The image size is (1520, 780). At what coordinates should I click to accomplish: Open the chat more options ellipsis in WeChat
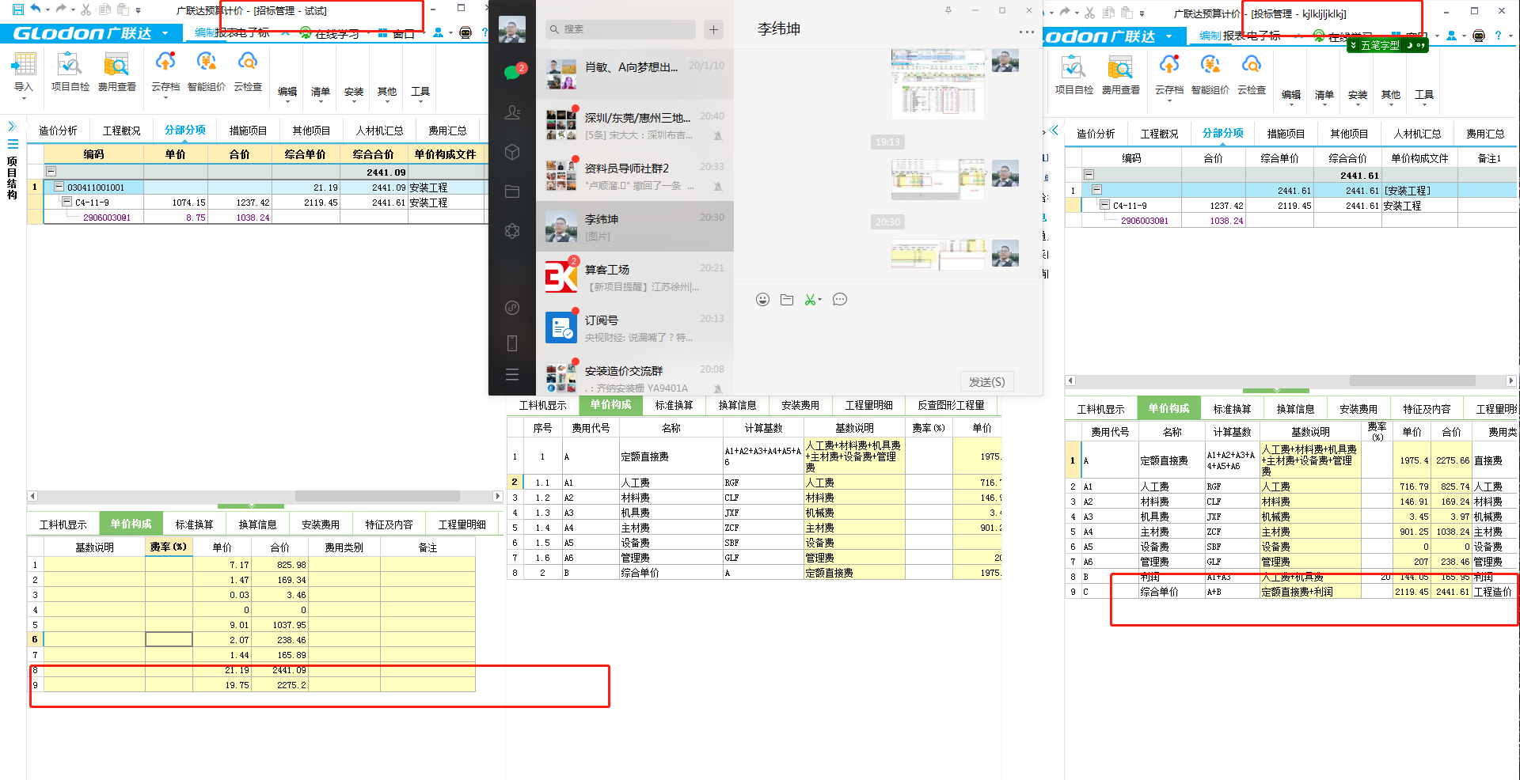[1027, 32]
